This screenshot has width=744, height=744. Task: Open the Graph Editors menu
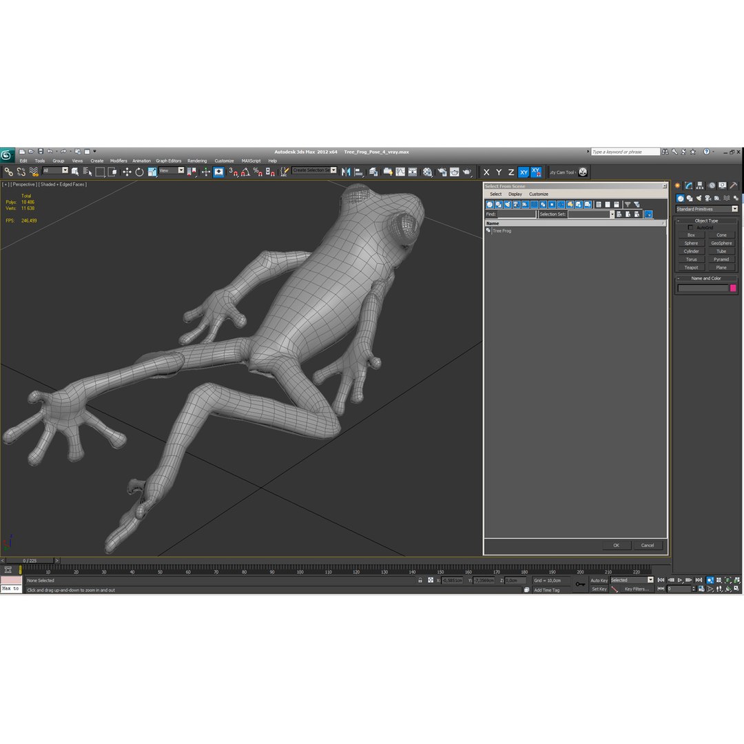click(169, 161)
